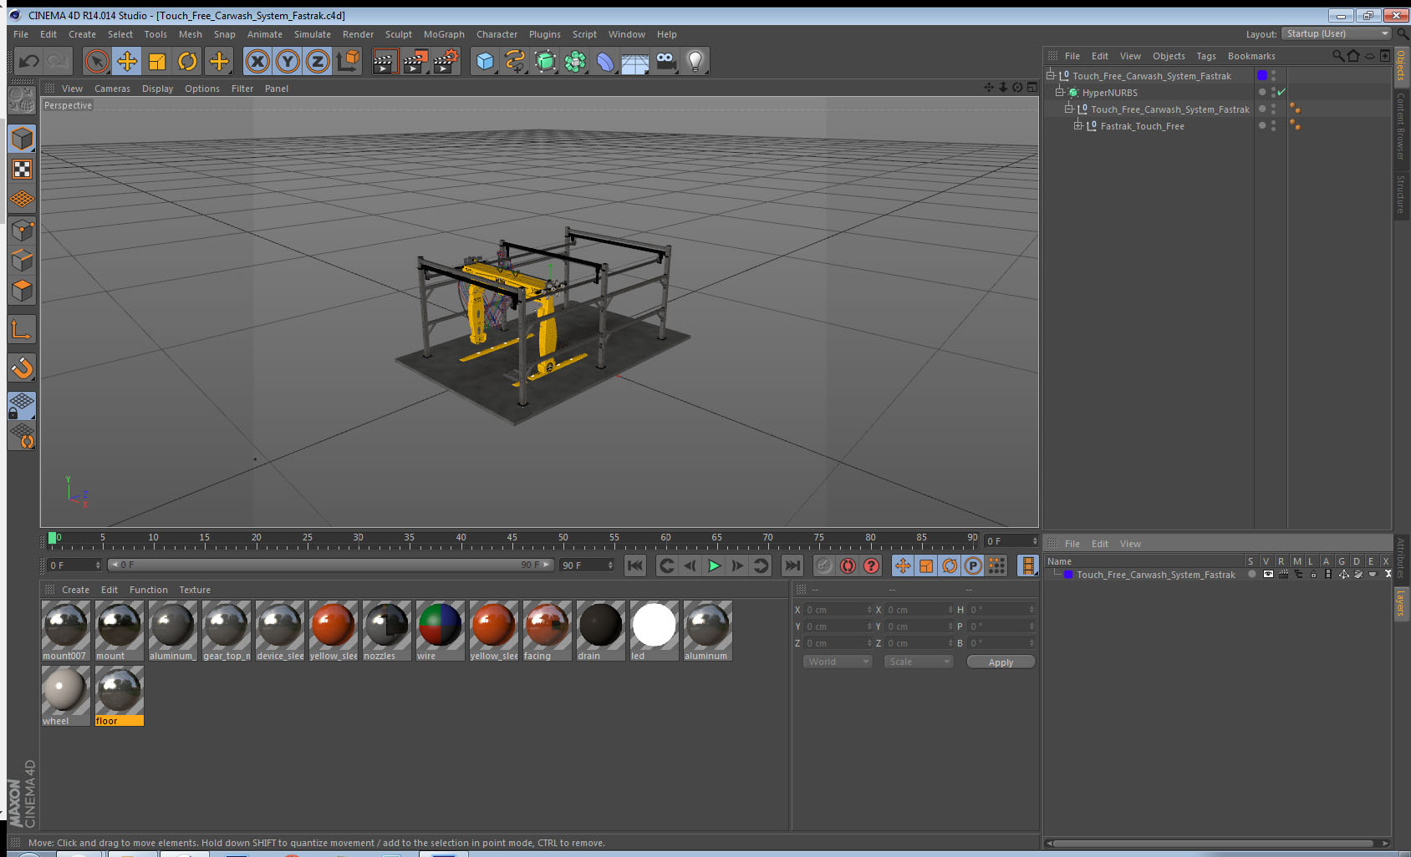Click the Apply button
Image resolution: width=1411 pixels, height=857 pixels.
click(x=1001, y=662)
